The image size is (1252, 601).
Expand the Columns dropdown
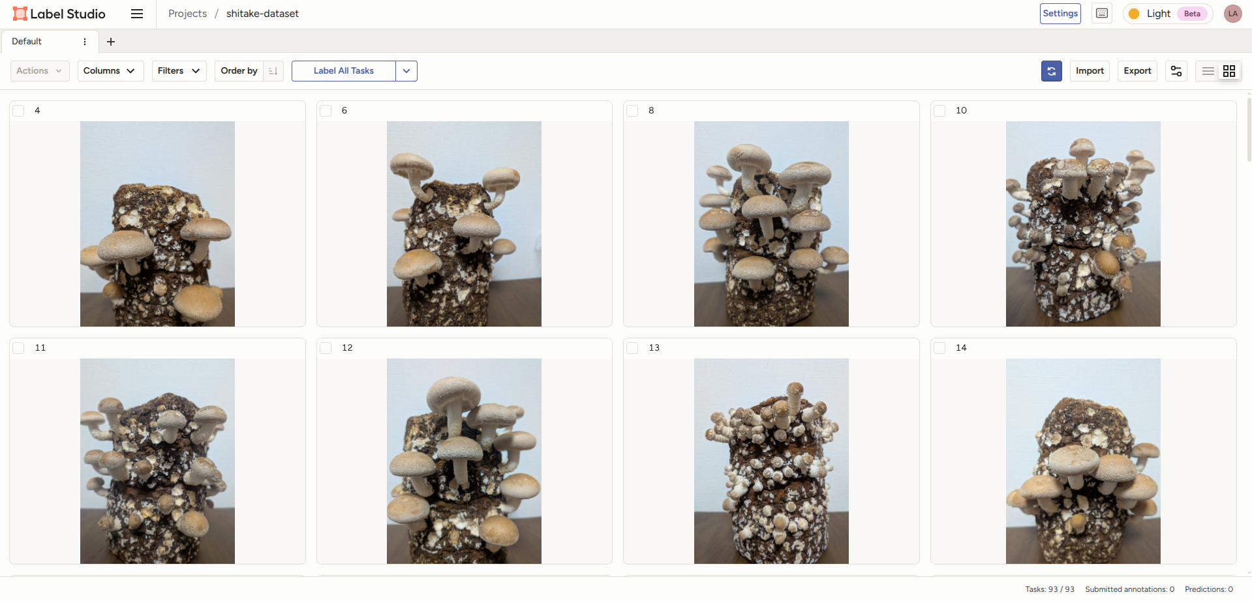coord(110,71)
